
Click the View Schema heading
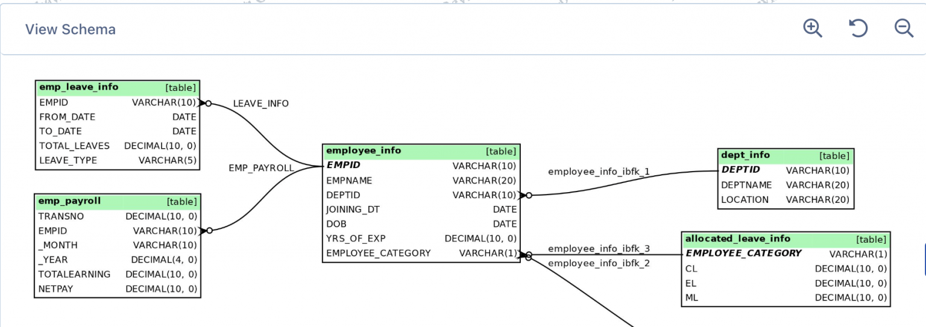point(71,30)
